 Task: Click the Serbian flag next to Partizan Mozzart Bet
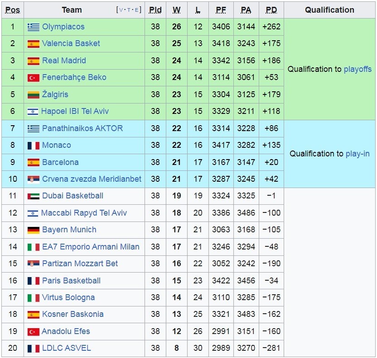click(x=33, y=264)
